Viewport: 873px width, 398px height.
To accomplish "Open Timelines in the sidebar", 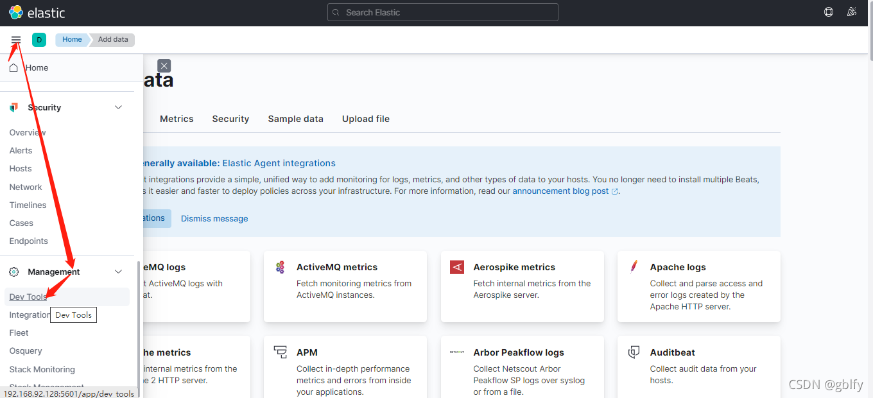I will (28, 205).
